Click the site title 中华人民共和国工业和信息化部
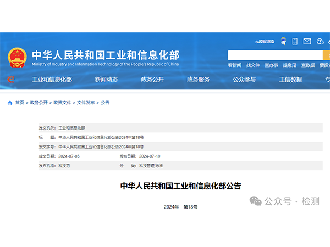This screenshot has width=330, height=247. click(x=106, y=55)
